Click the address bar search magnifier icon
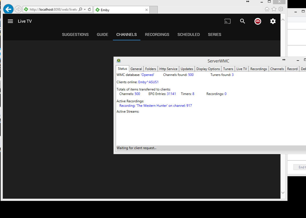306x218 pixels. (80, 9)
